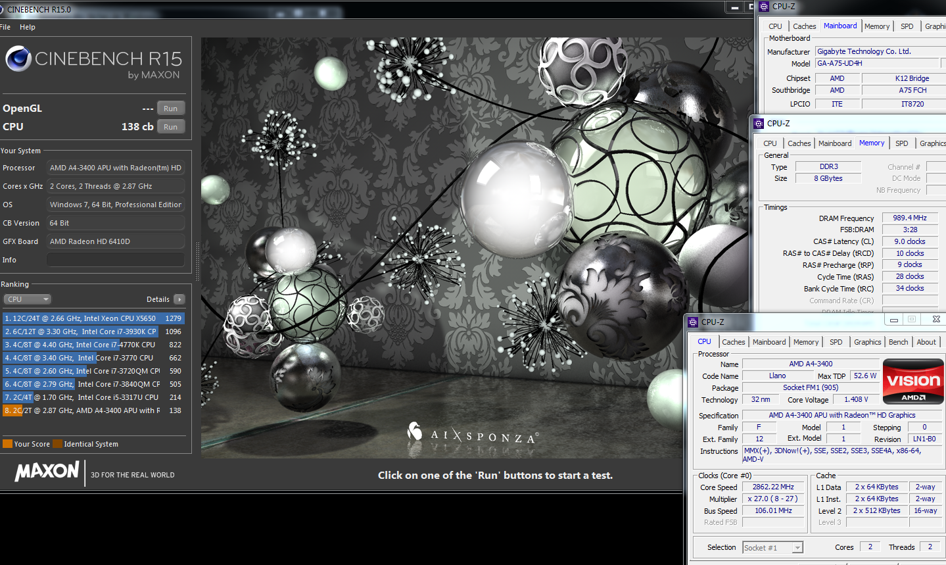Open Bench tab in front CPU-Z window
Image resolution: width=946 pixels, height=565 pixels.
point(899,342)
